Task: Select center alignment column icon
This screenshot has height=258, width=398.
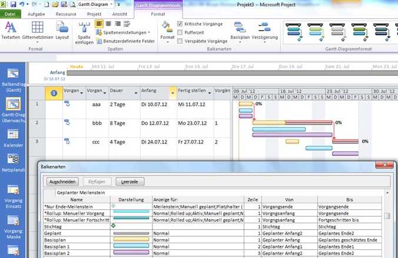Action: point(108,24)
